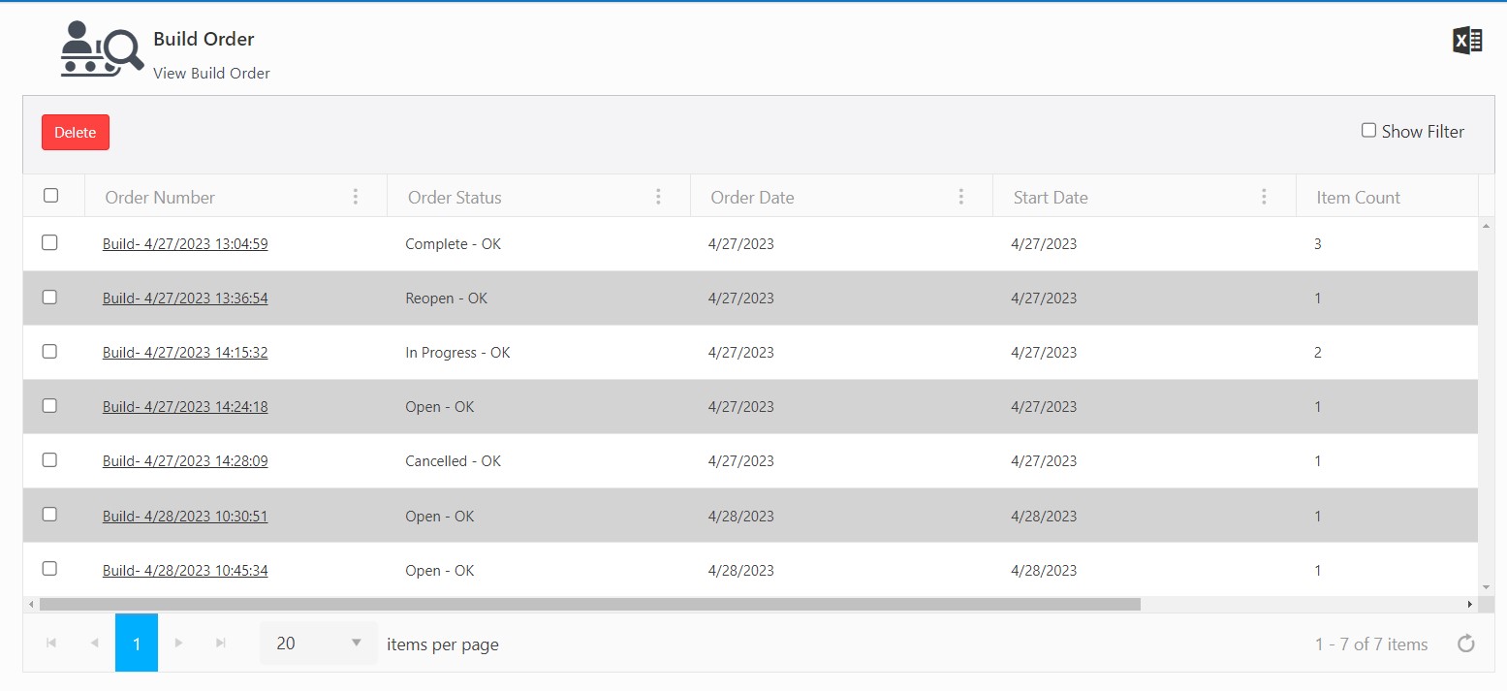Sort by the Order Date column header
The width and height of the screenshot is (1507, 691).
(752, 198)
